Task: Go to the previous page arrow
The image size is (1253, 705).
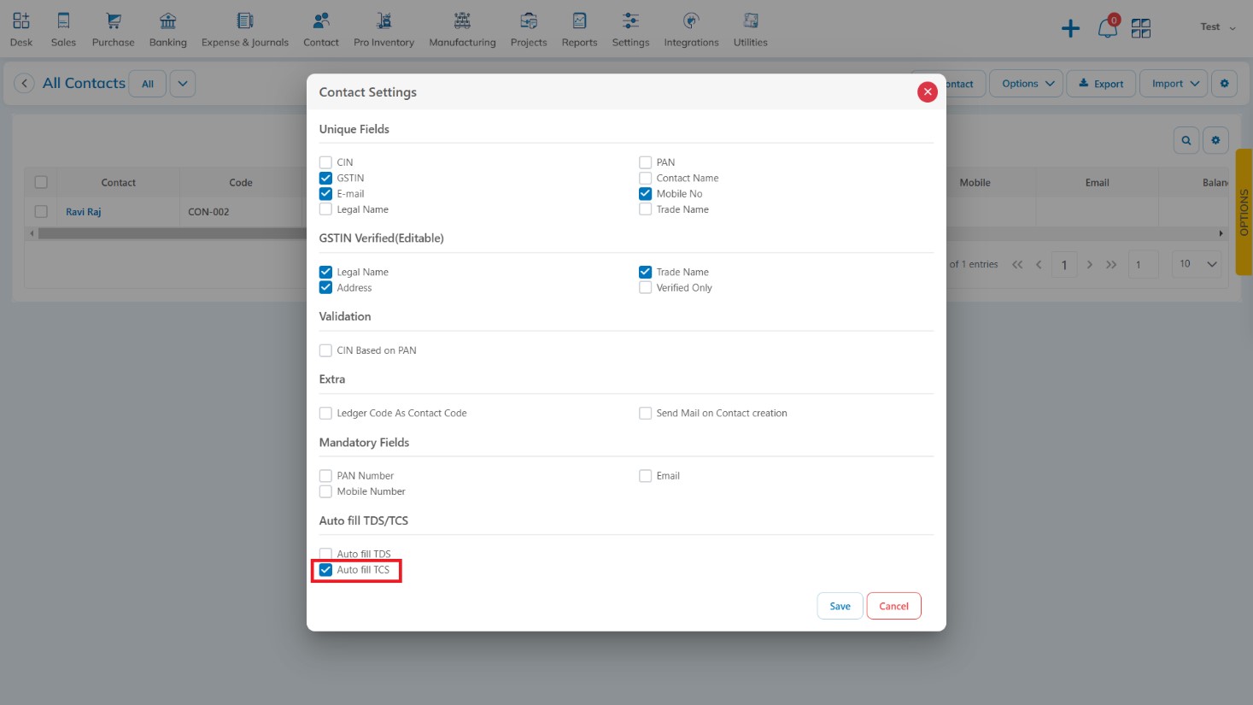Action: (1039, 265)
